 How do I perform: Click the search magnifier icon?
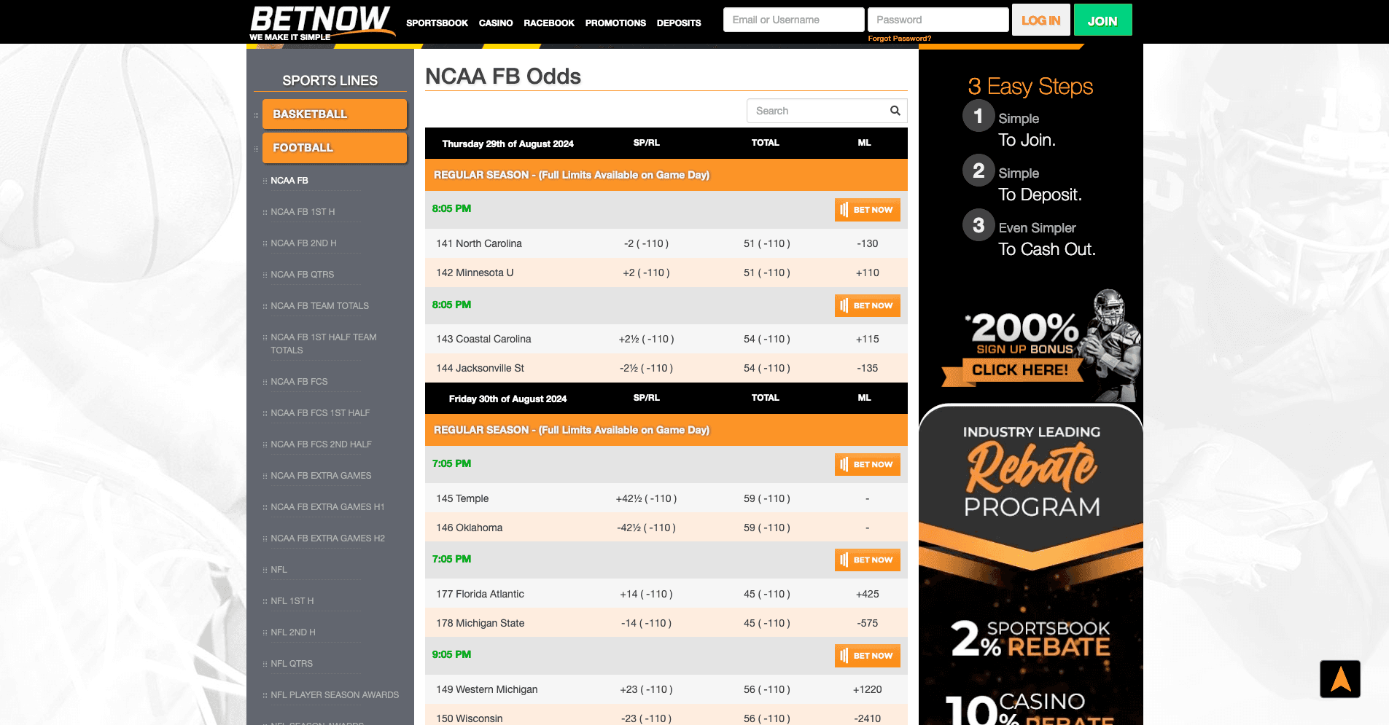pyautogui.click(x=895, y=111)
